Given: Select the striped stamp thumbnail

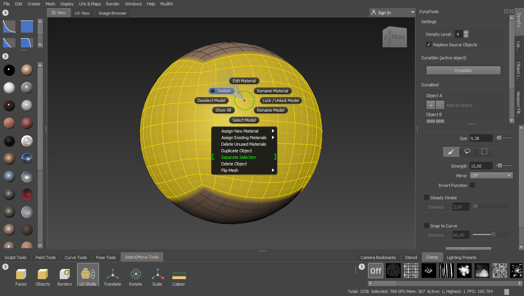Looking at the screenshot, I should click(446, 271).
